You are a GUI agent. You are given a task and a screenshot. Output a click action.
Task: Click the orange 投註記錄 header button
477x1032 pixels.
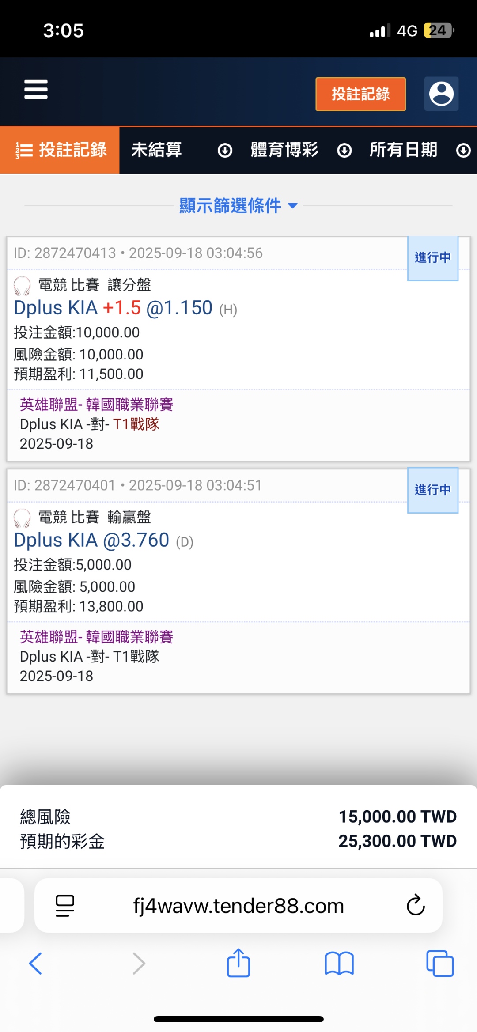(360, 94)
